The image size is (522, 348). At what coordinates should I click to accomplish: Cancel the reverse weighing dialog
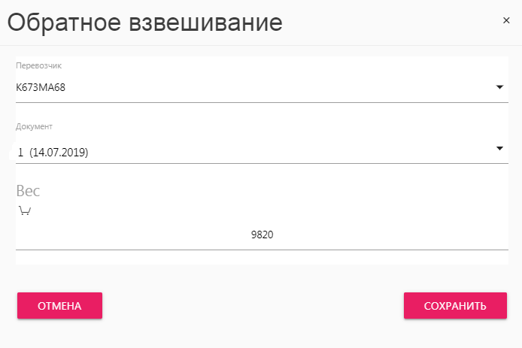[59, 305]
